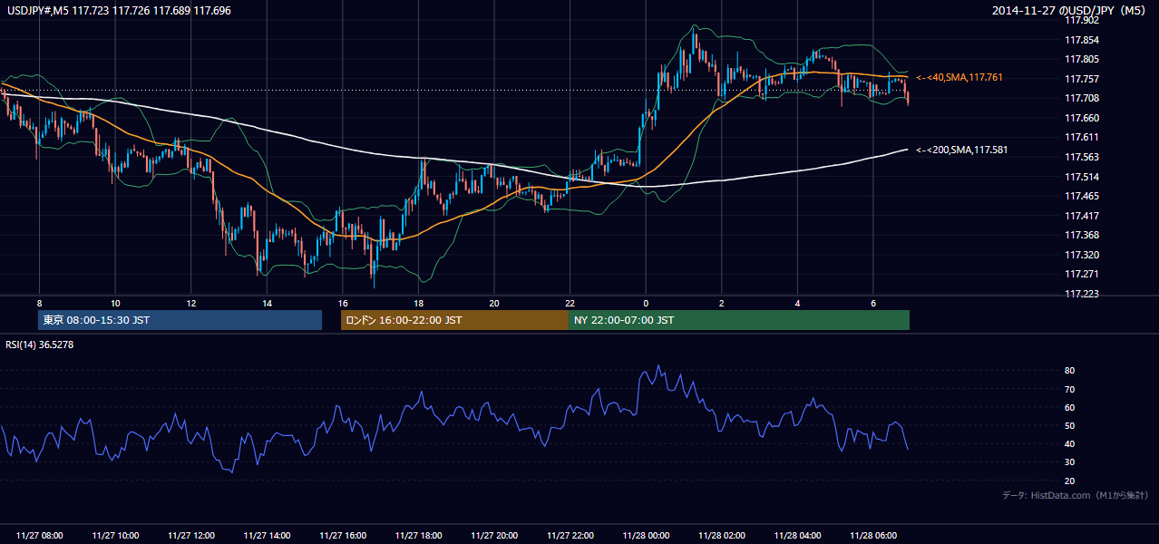Click the データ: HistData.com source credit
Viewport: 1159px width, 544px height.
click(x=1076, y=495)
